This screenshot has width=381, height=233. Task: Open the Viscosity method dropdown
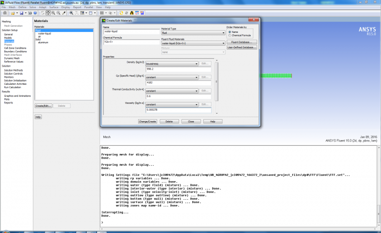(x=172, y=104)
